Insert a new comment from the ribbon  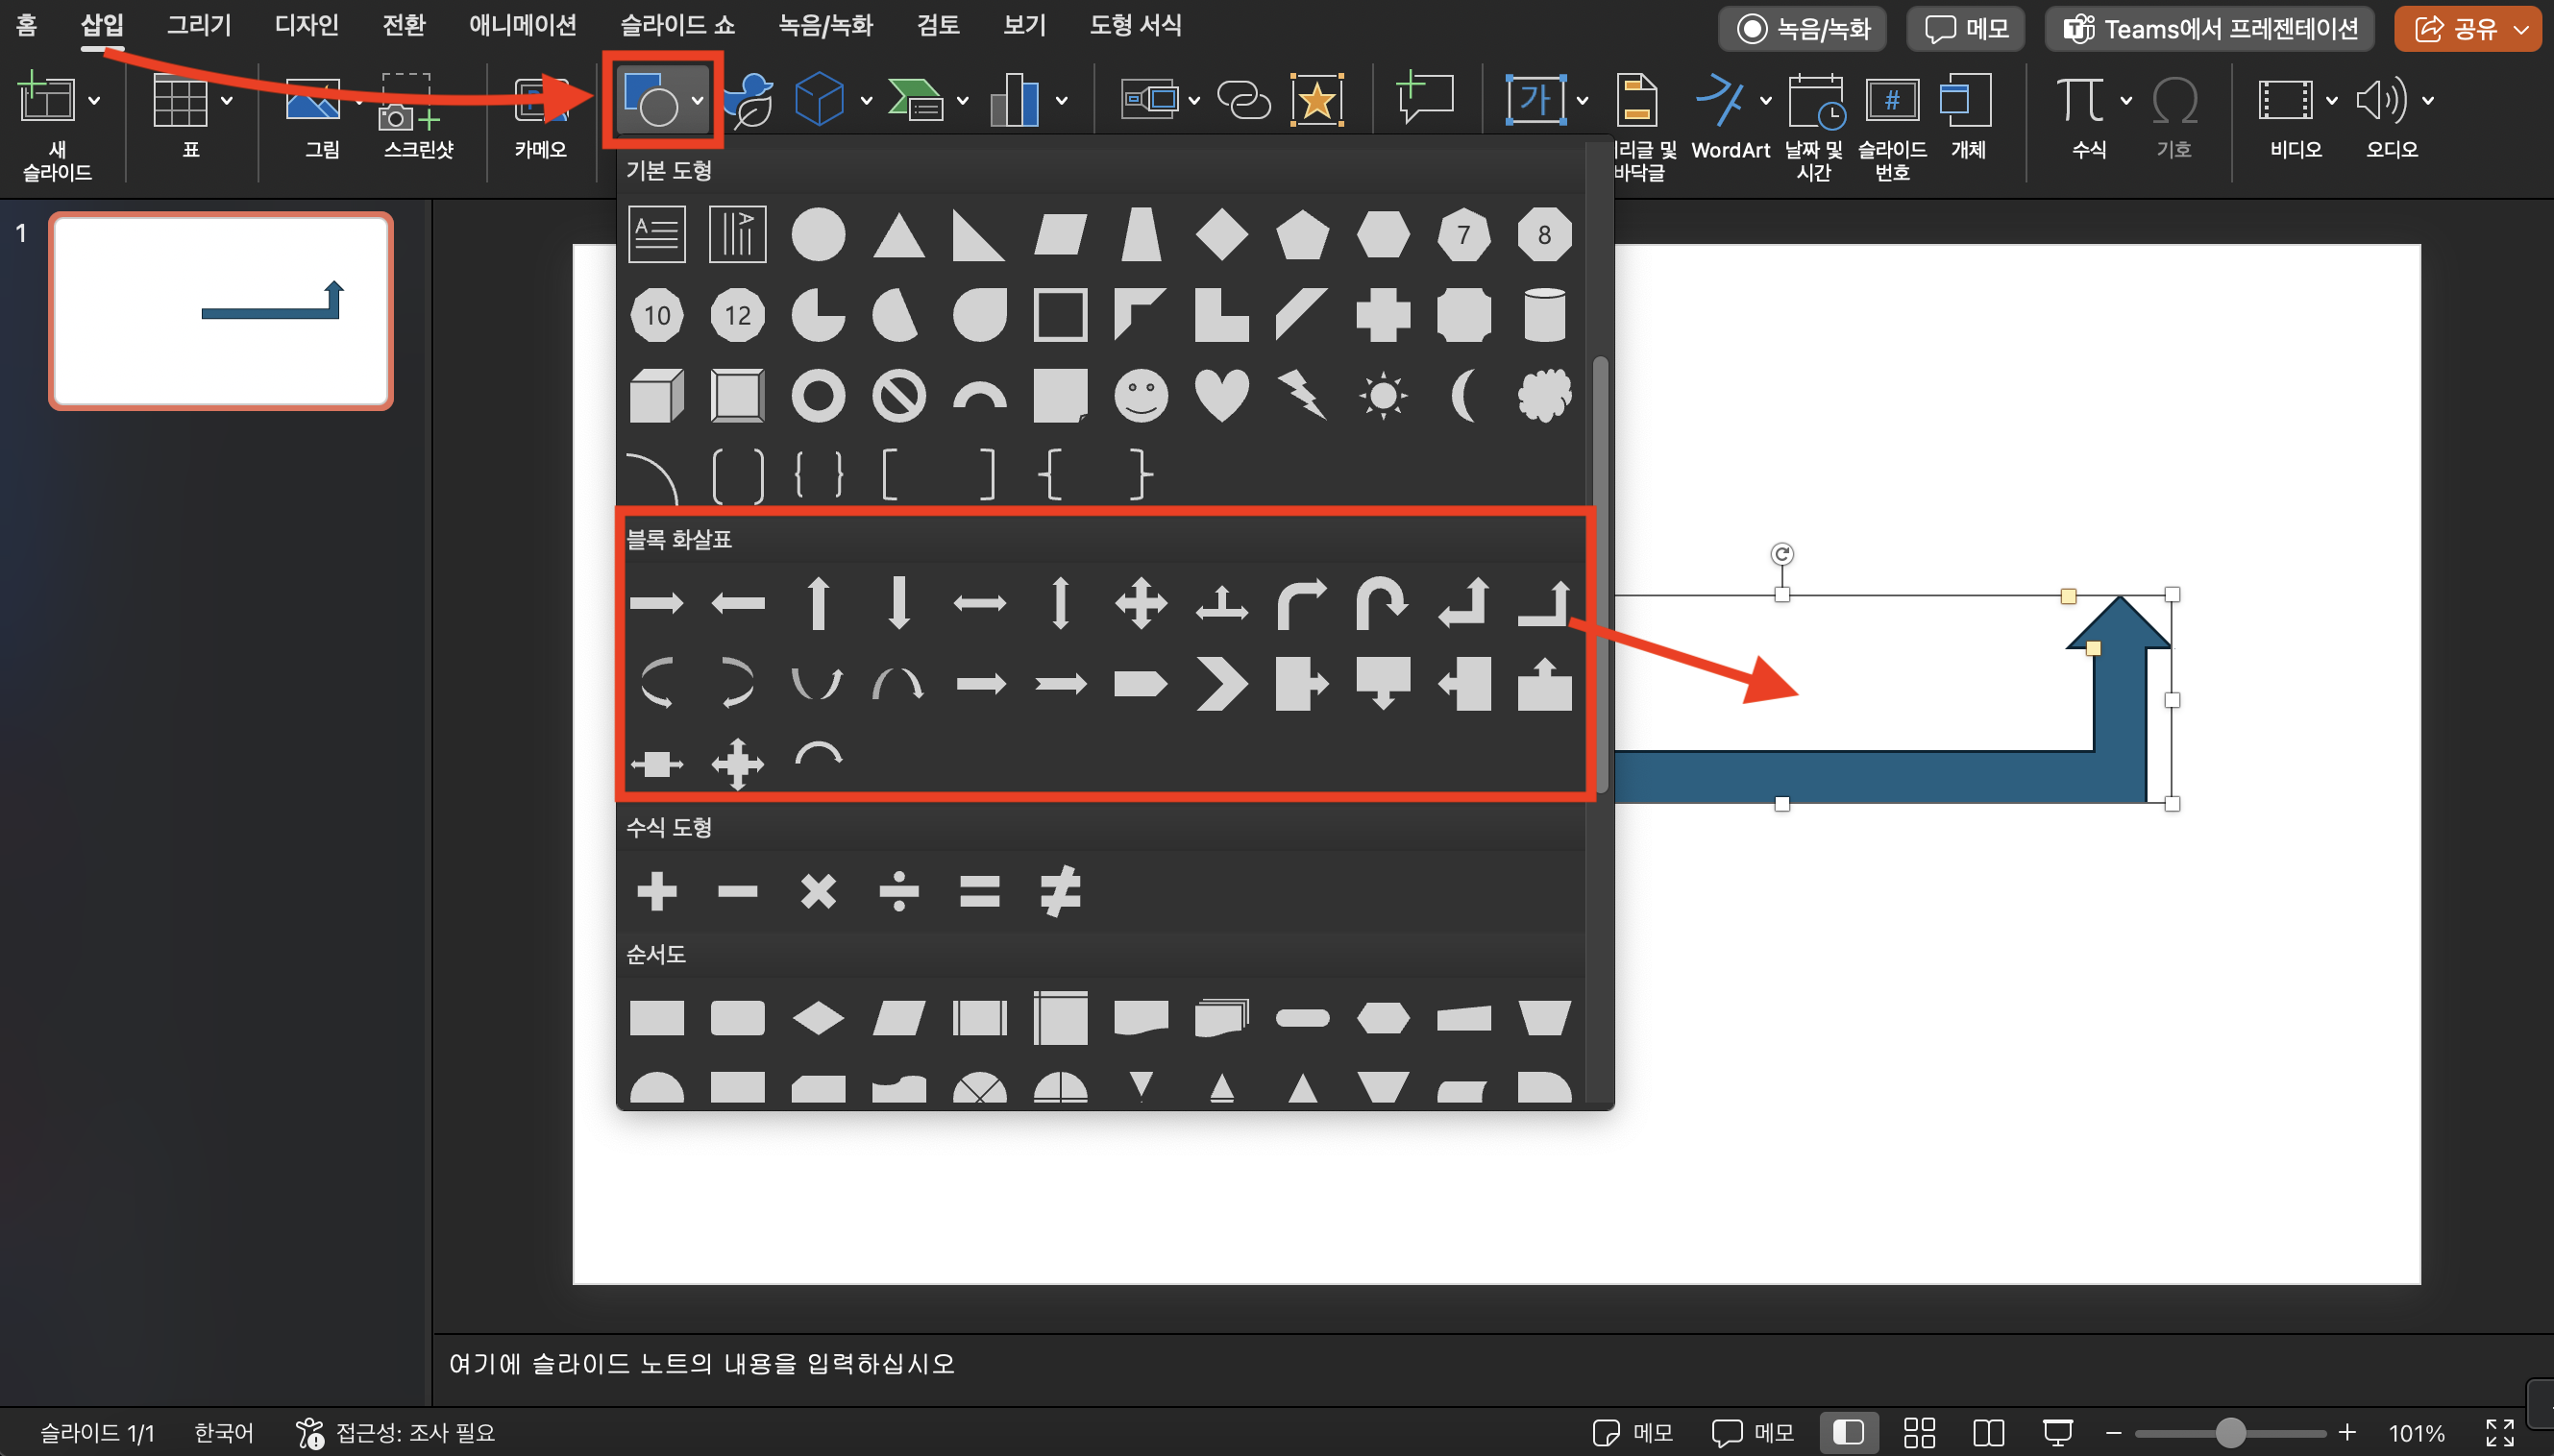(x=1425, y=99)
